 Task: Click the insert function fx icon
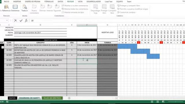click(26, 21)
